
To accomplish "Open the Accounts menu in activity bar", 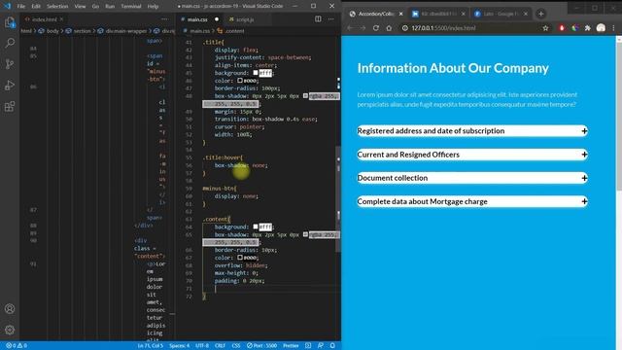I will click(10, 309).
